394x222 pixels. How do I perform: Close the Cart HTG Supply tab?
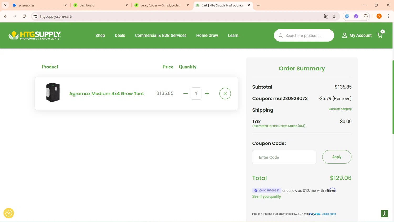click(249, 5)
